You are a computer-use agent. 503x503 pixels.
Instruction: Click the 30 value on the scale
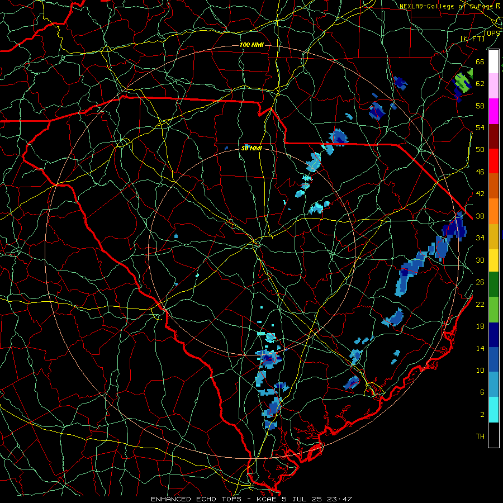pos(480,260)
